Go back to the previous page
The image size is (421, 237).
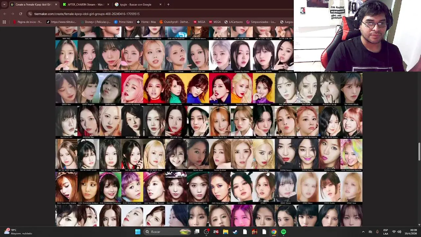click(x=5, y=14)
